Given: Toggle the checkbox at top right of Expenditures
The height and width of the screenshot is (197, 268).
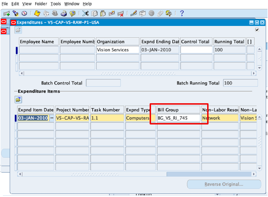Looking at the screenshot, I should (257, 30).
